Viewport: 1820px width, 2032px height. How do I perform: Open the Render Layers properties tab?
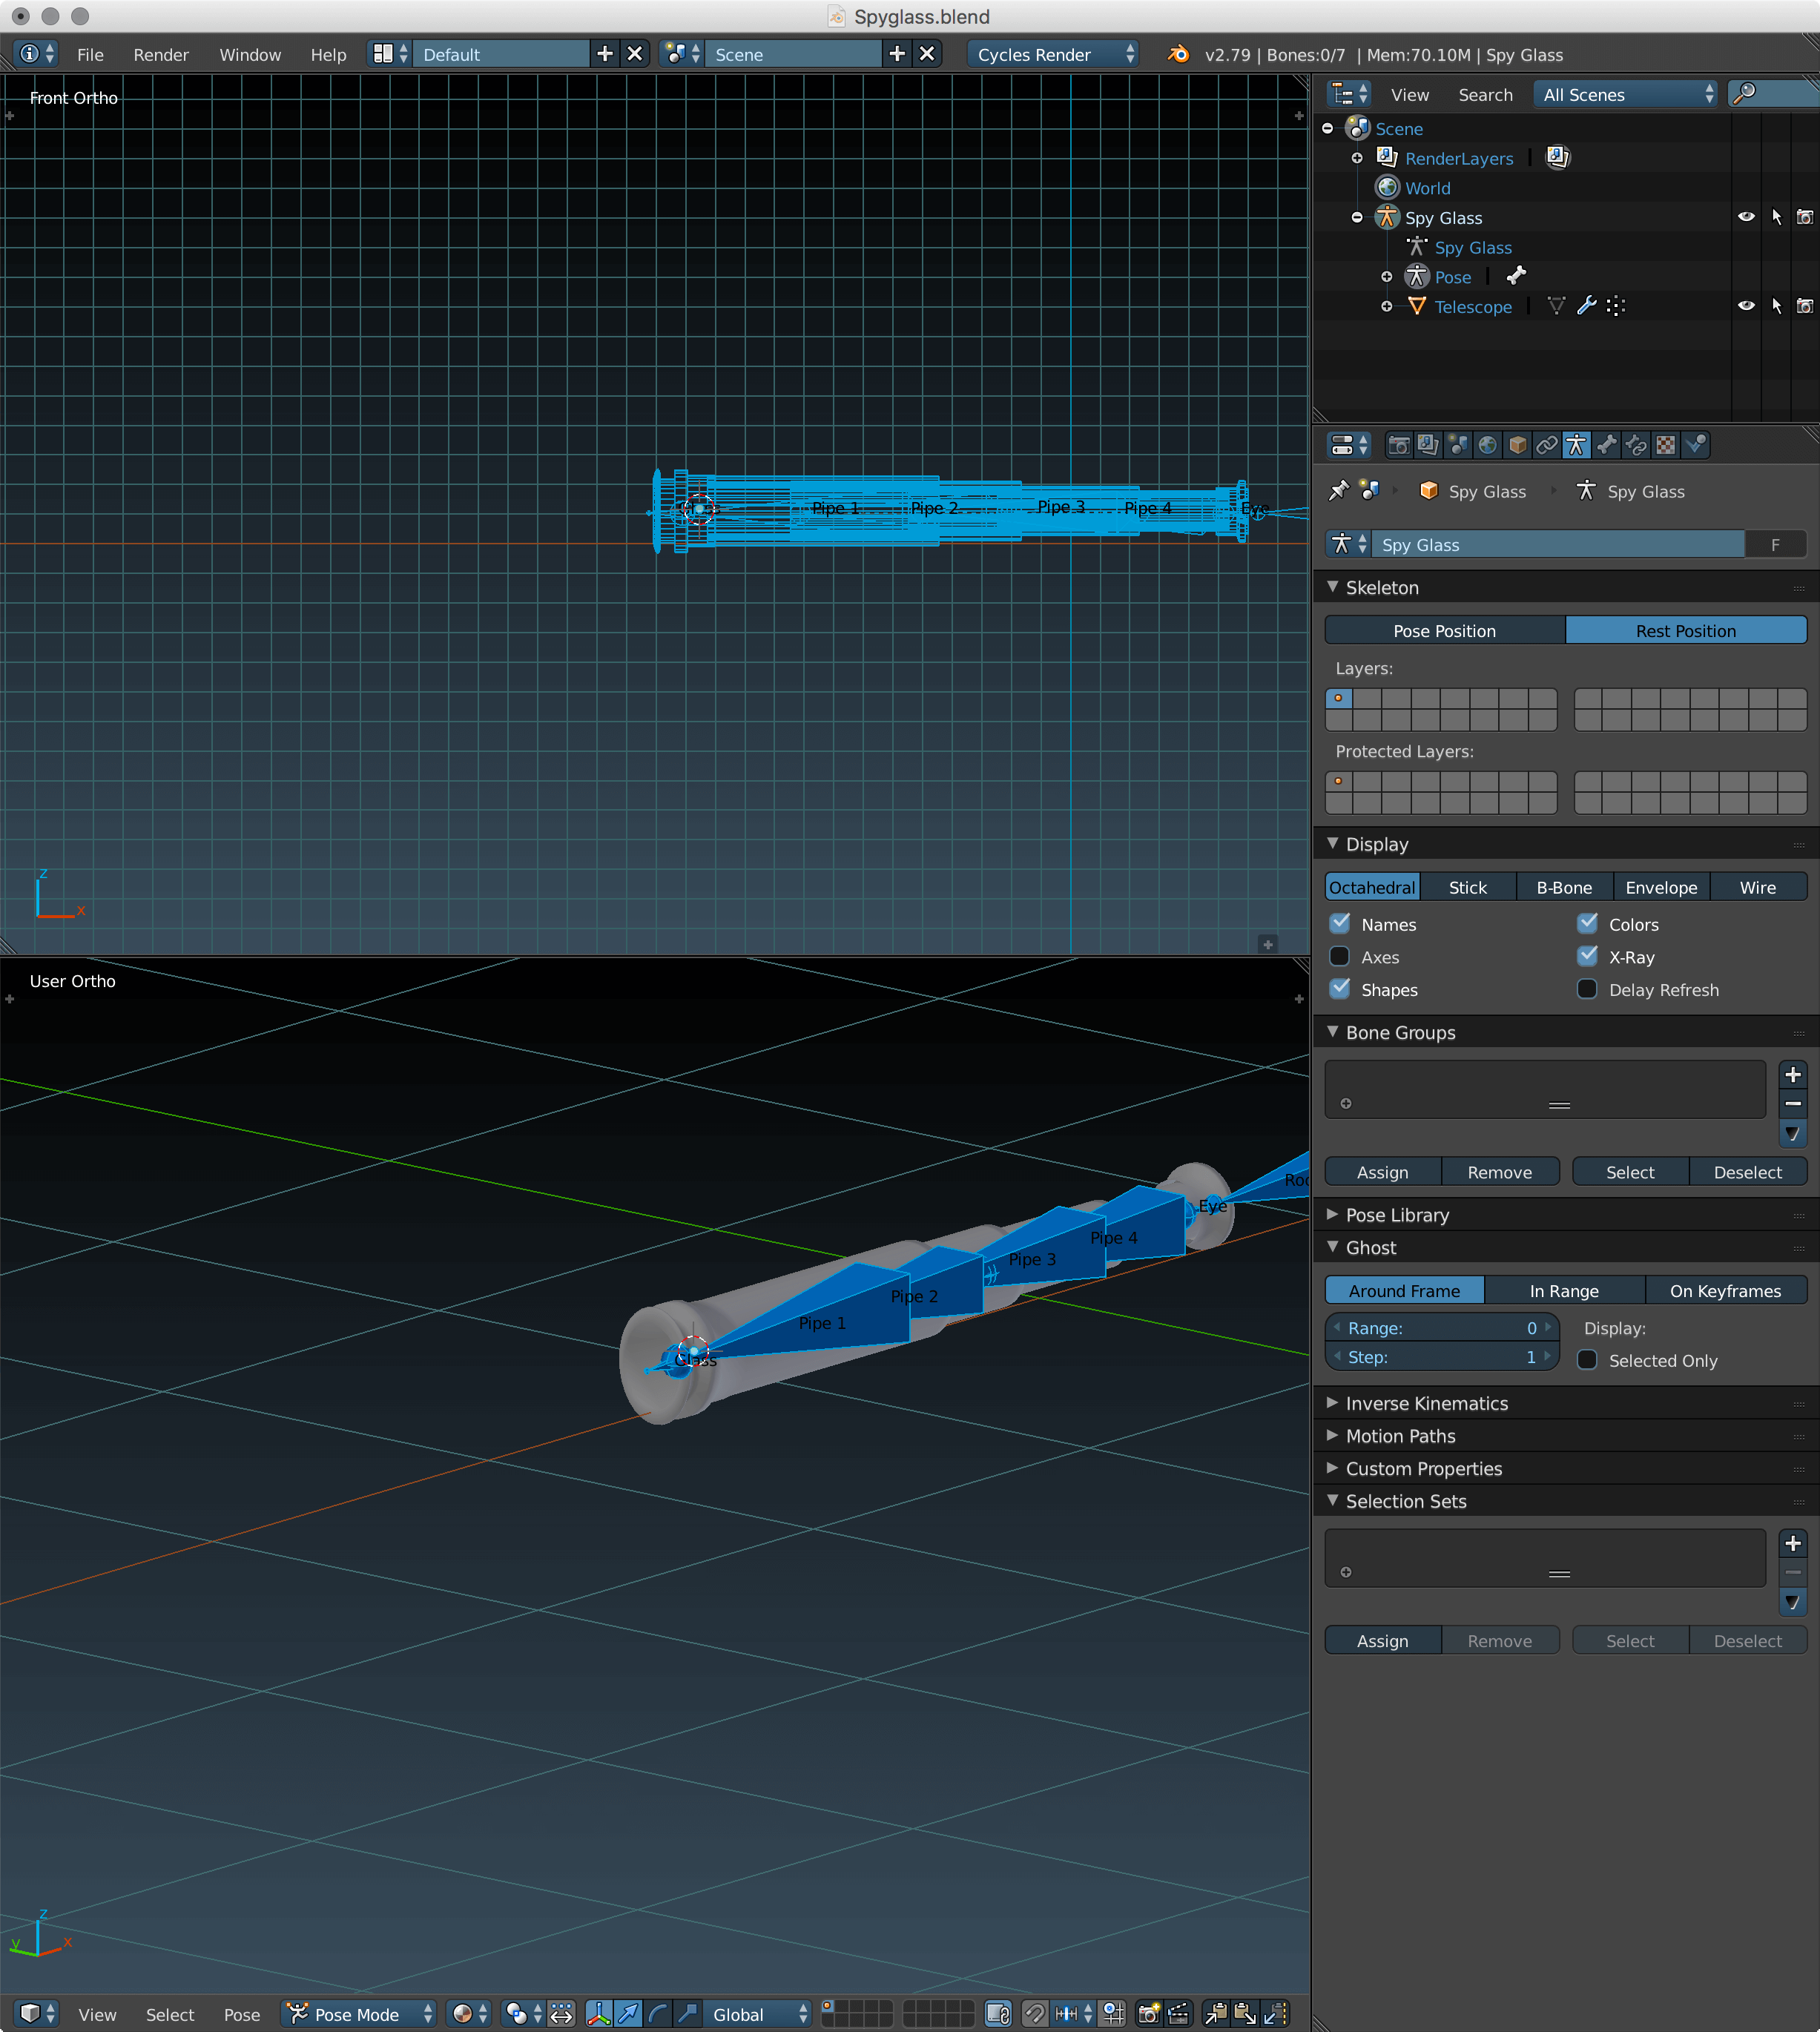[1428, 445]
